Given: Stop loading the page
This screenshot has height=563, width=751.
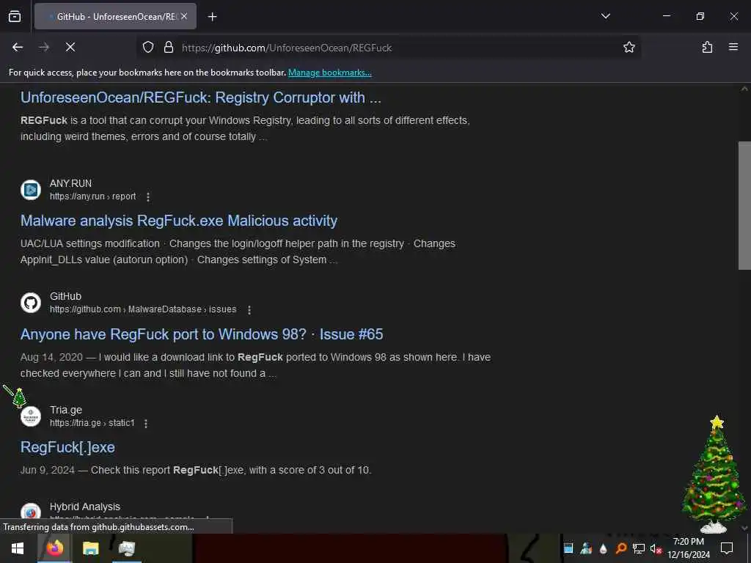Looking at the screenshot, I should coord(70,47).
